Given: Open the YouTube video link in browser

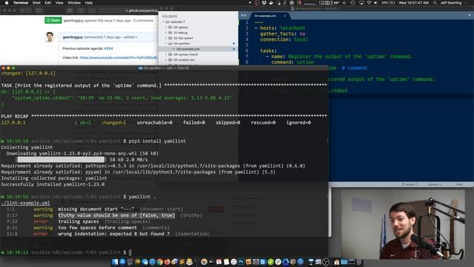Looking at the screenshot, I should (118, 58).
